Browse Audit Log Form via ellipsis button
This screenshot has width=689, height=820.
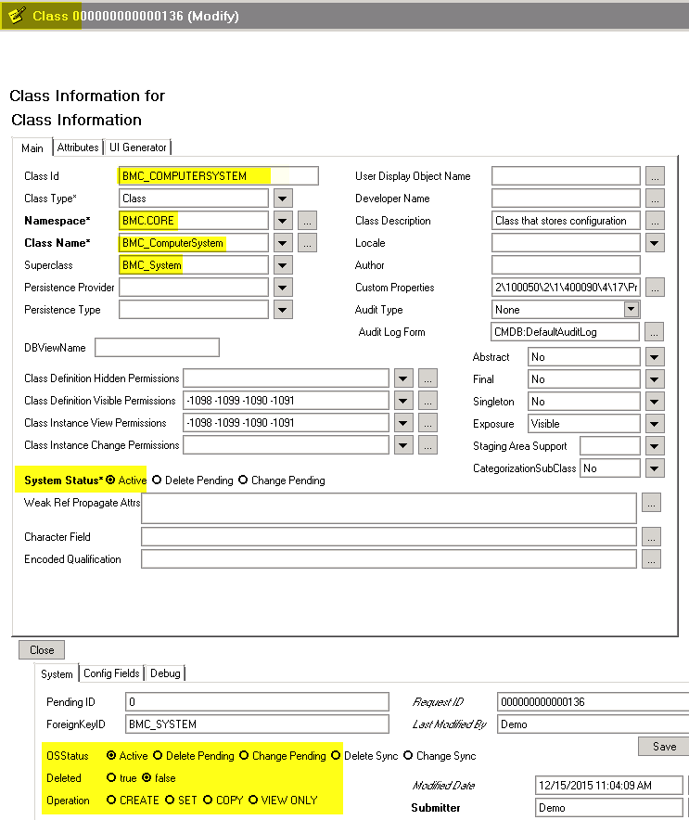tap(654, 331)
